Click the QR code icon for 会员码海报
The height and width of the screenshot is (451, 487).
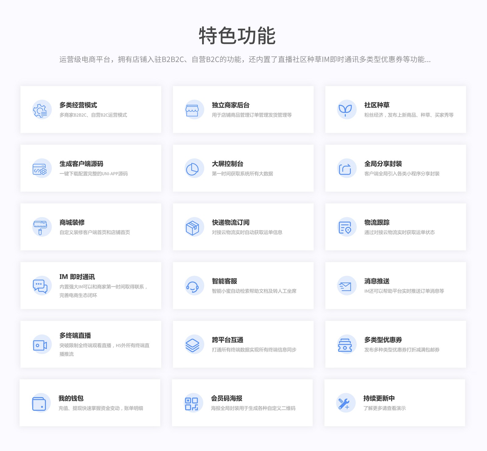192,403
